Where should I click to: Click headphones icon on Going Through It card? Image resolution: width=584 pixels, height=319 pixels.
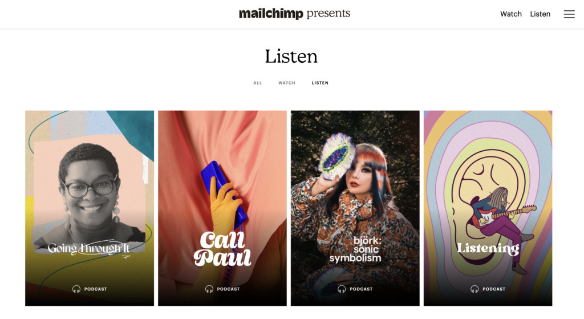tap(76, 289)
